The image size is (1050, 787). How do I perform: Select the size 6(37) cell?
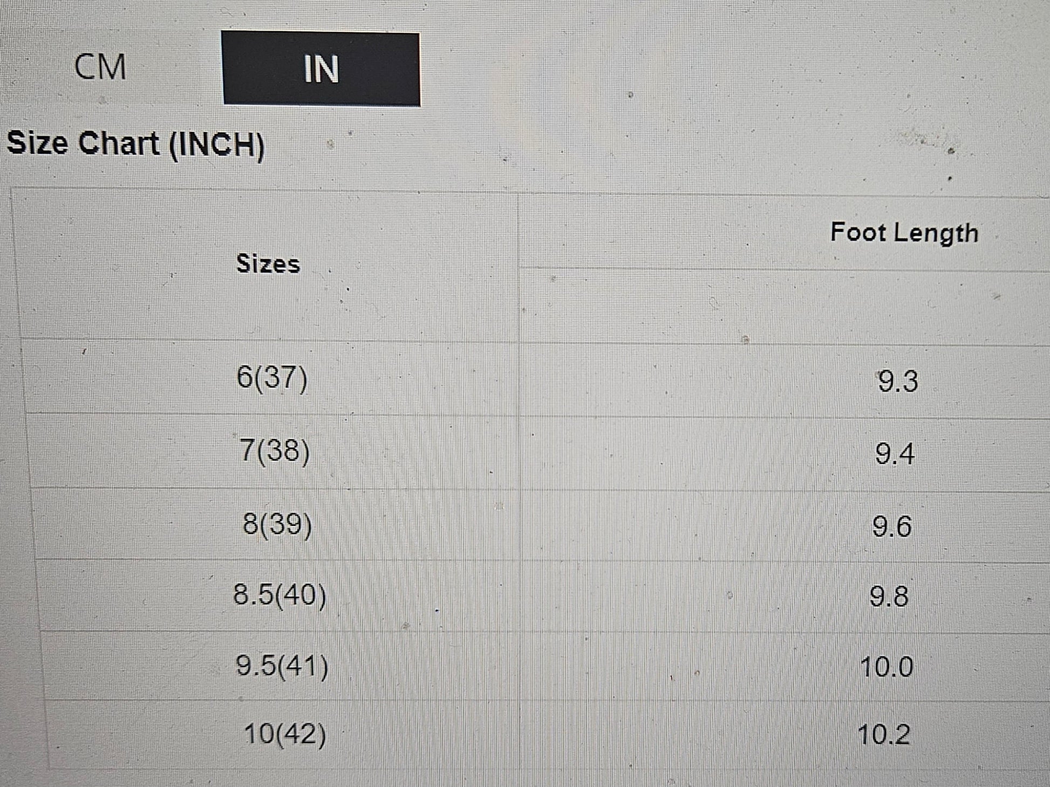[x=272, y=378]
